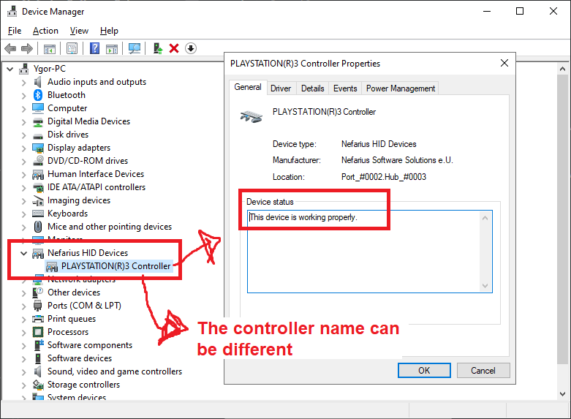Expand Audio inputs and outputs
This screenshot has height=419, width=571.
point(23,83)
